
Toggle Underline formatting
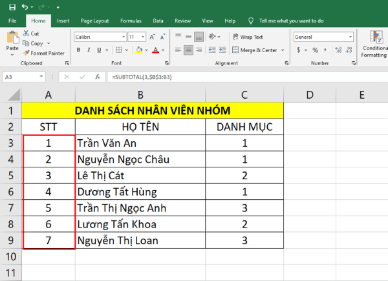coord(99,50)
